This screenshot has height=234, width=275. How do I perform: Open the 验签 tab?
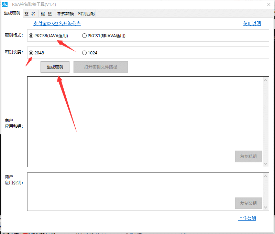46,14
